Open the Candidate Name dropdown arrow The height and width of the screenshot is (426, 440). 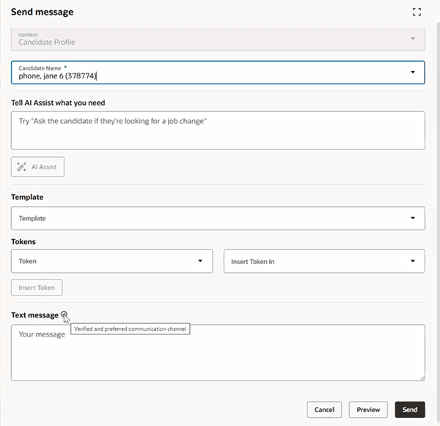tap(413, 72)
